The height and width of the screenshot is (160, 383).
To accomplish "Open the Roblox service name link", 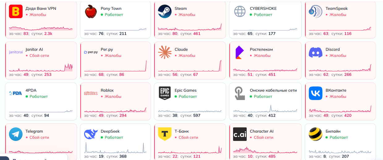I will (107, 90).
